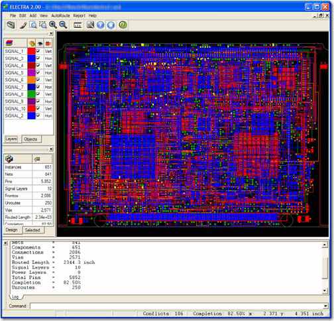
Task: Toggle visibility checkbox for SIGNAL_7
Action: (x=38, y=87)
